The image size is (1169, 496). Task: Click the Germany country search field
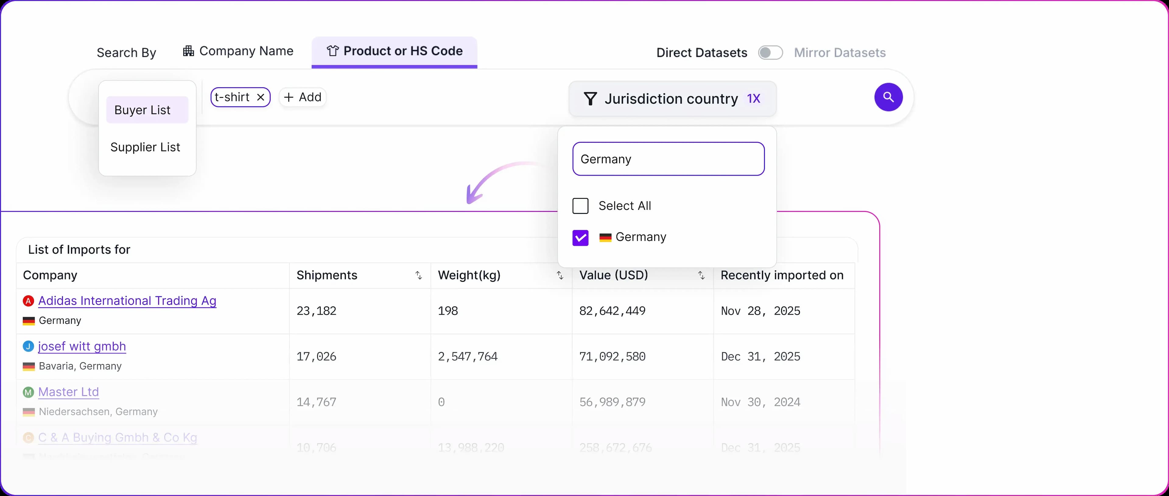tap(668, 159)
